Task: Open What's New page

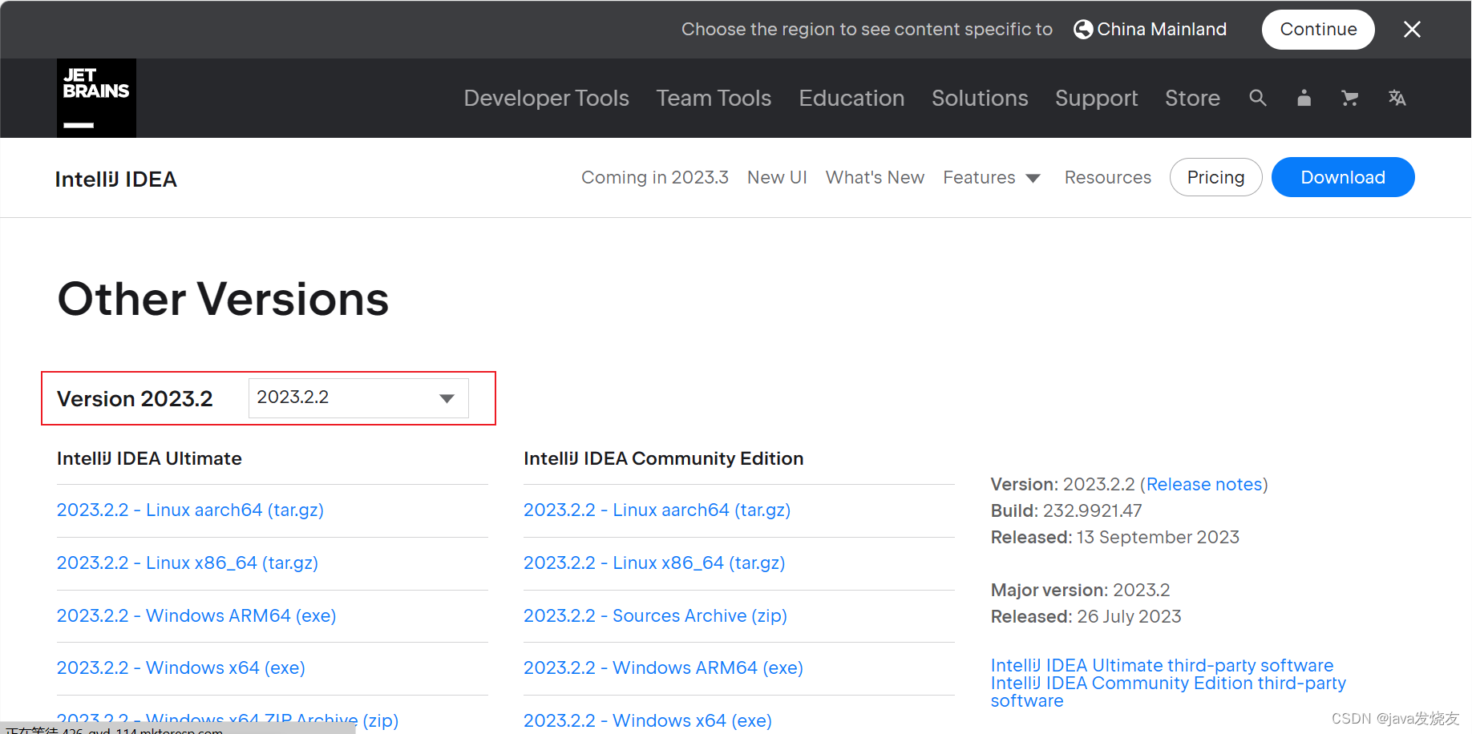Action: (875, 177)
